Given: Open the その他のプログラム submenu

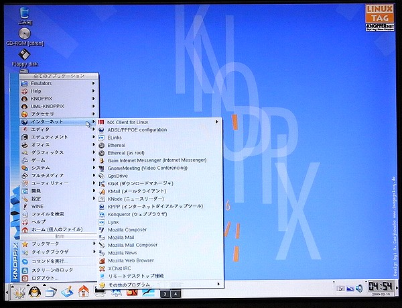Looking at the screenshot, I should (x=160, y=285).
